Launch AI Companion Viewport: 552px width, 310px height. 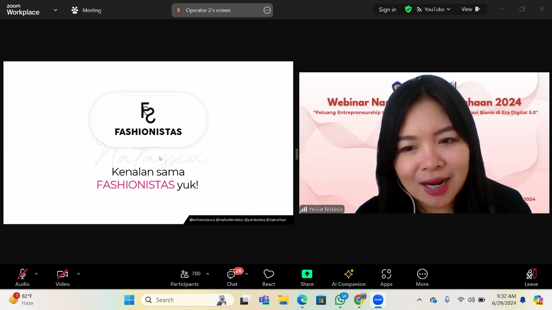[348, 278]
